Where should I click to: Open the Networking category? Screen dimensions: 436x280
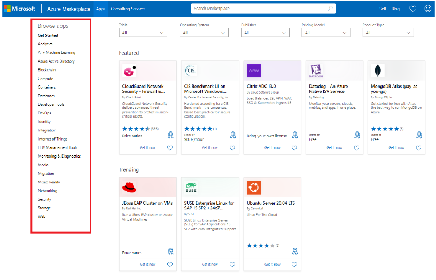(48, 191)
